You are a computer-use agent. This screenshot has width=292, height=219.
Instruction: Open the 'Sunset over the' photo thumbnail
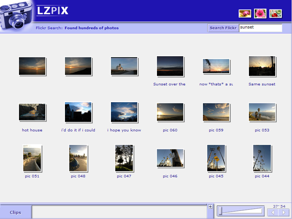tap(170, 66)
